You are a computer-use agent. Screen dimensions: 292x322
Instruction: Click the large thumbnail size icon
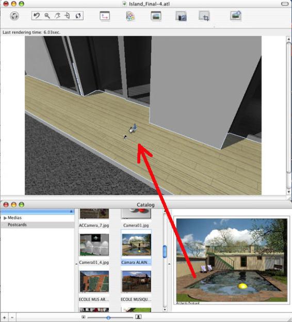tap(139, 317)
